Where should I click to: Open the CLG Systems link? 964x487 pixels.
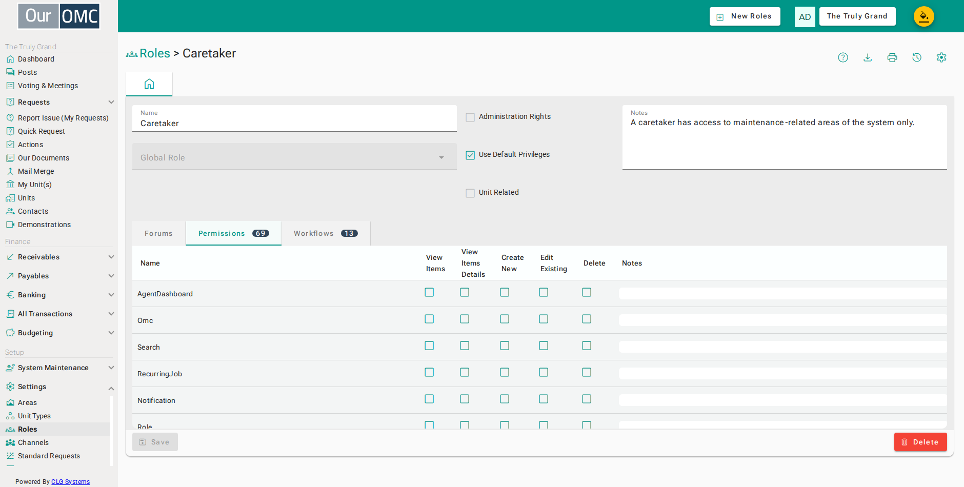pyautogui.click(x=71, y=482)
